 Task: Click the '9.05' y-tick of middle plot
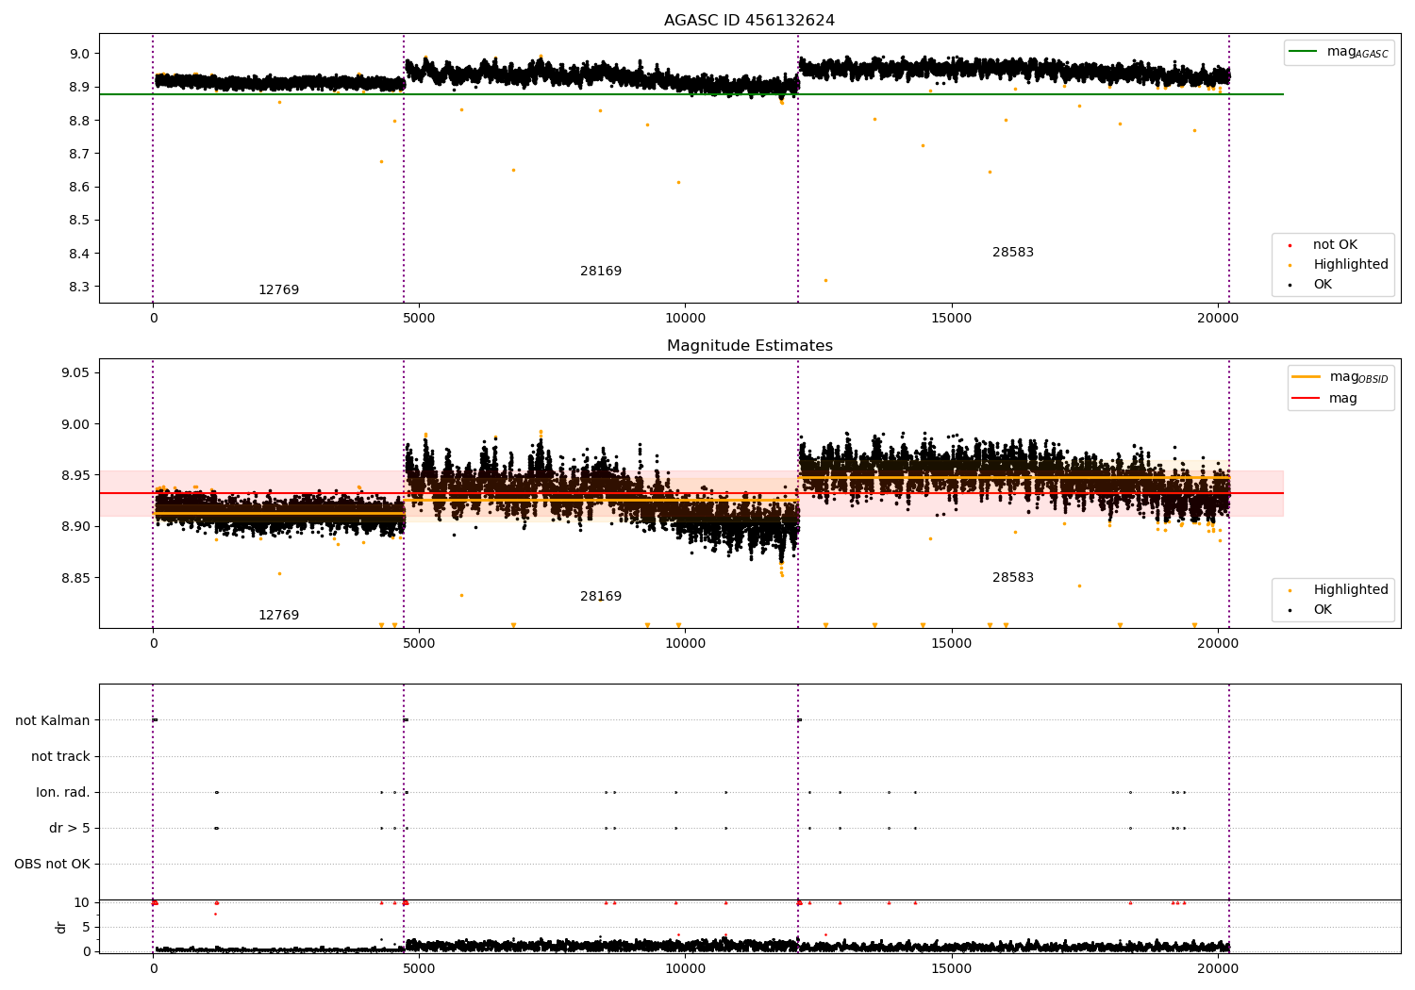(75, 373)
